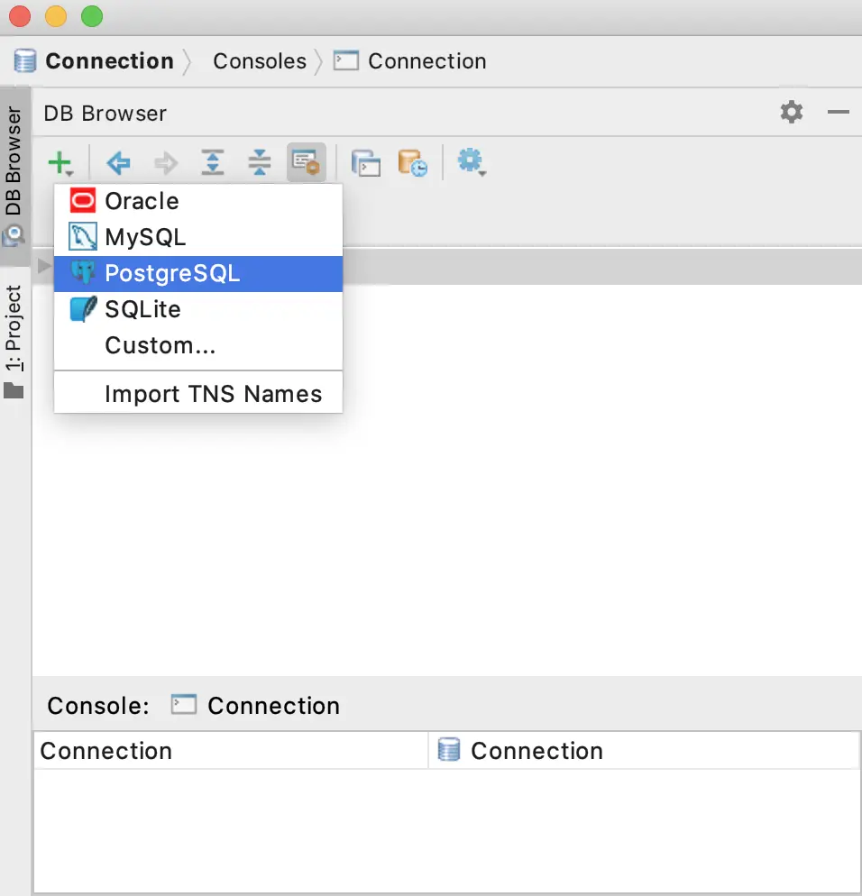
Task: Click Connection label next to Console:
Action: click(x=273, y=706)
